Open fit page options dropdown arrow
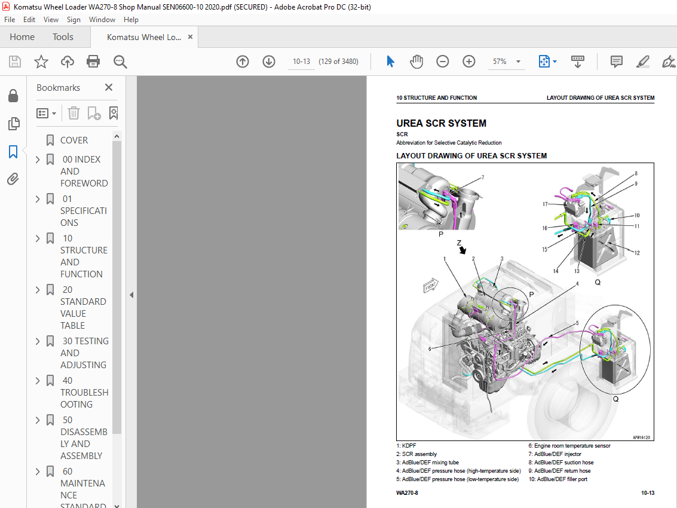This screenshot has height=508, width=677. coord(555,62)
